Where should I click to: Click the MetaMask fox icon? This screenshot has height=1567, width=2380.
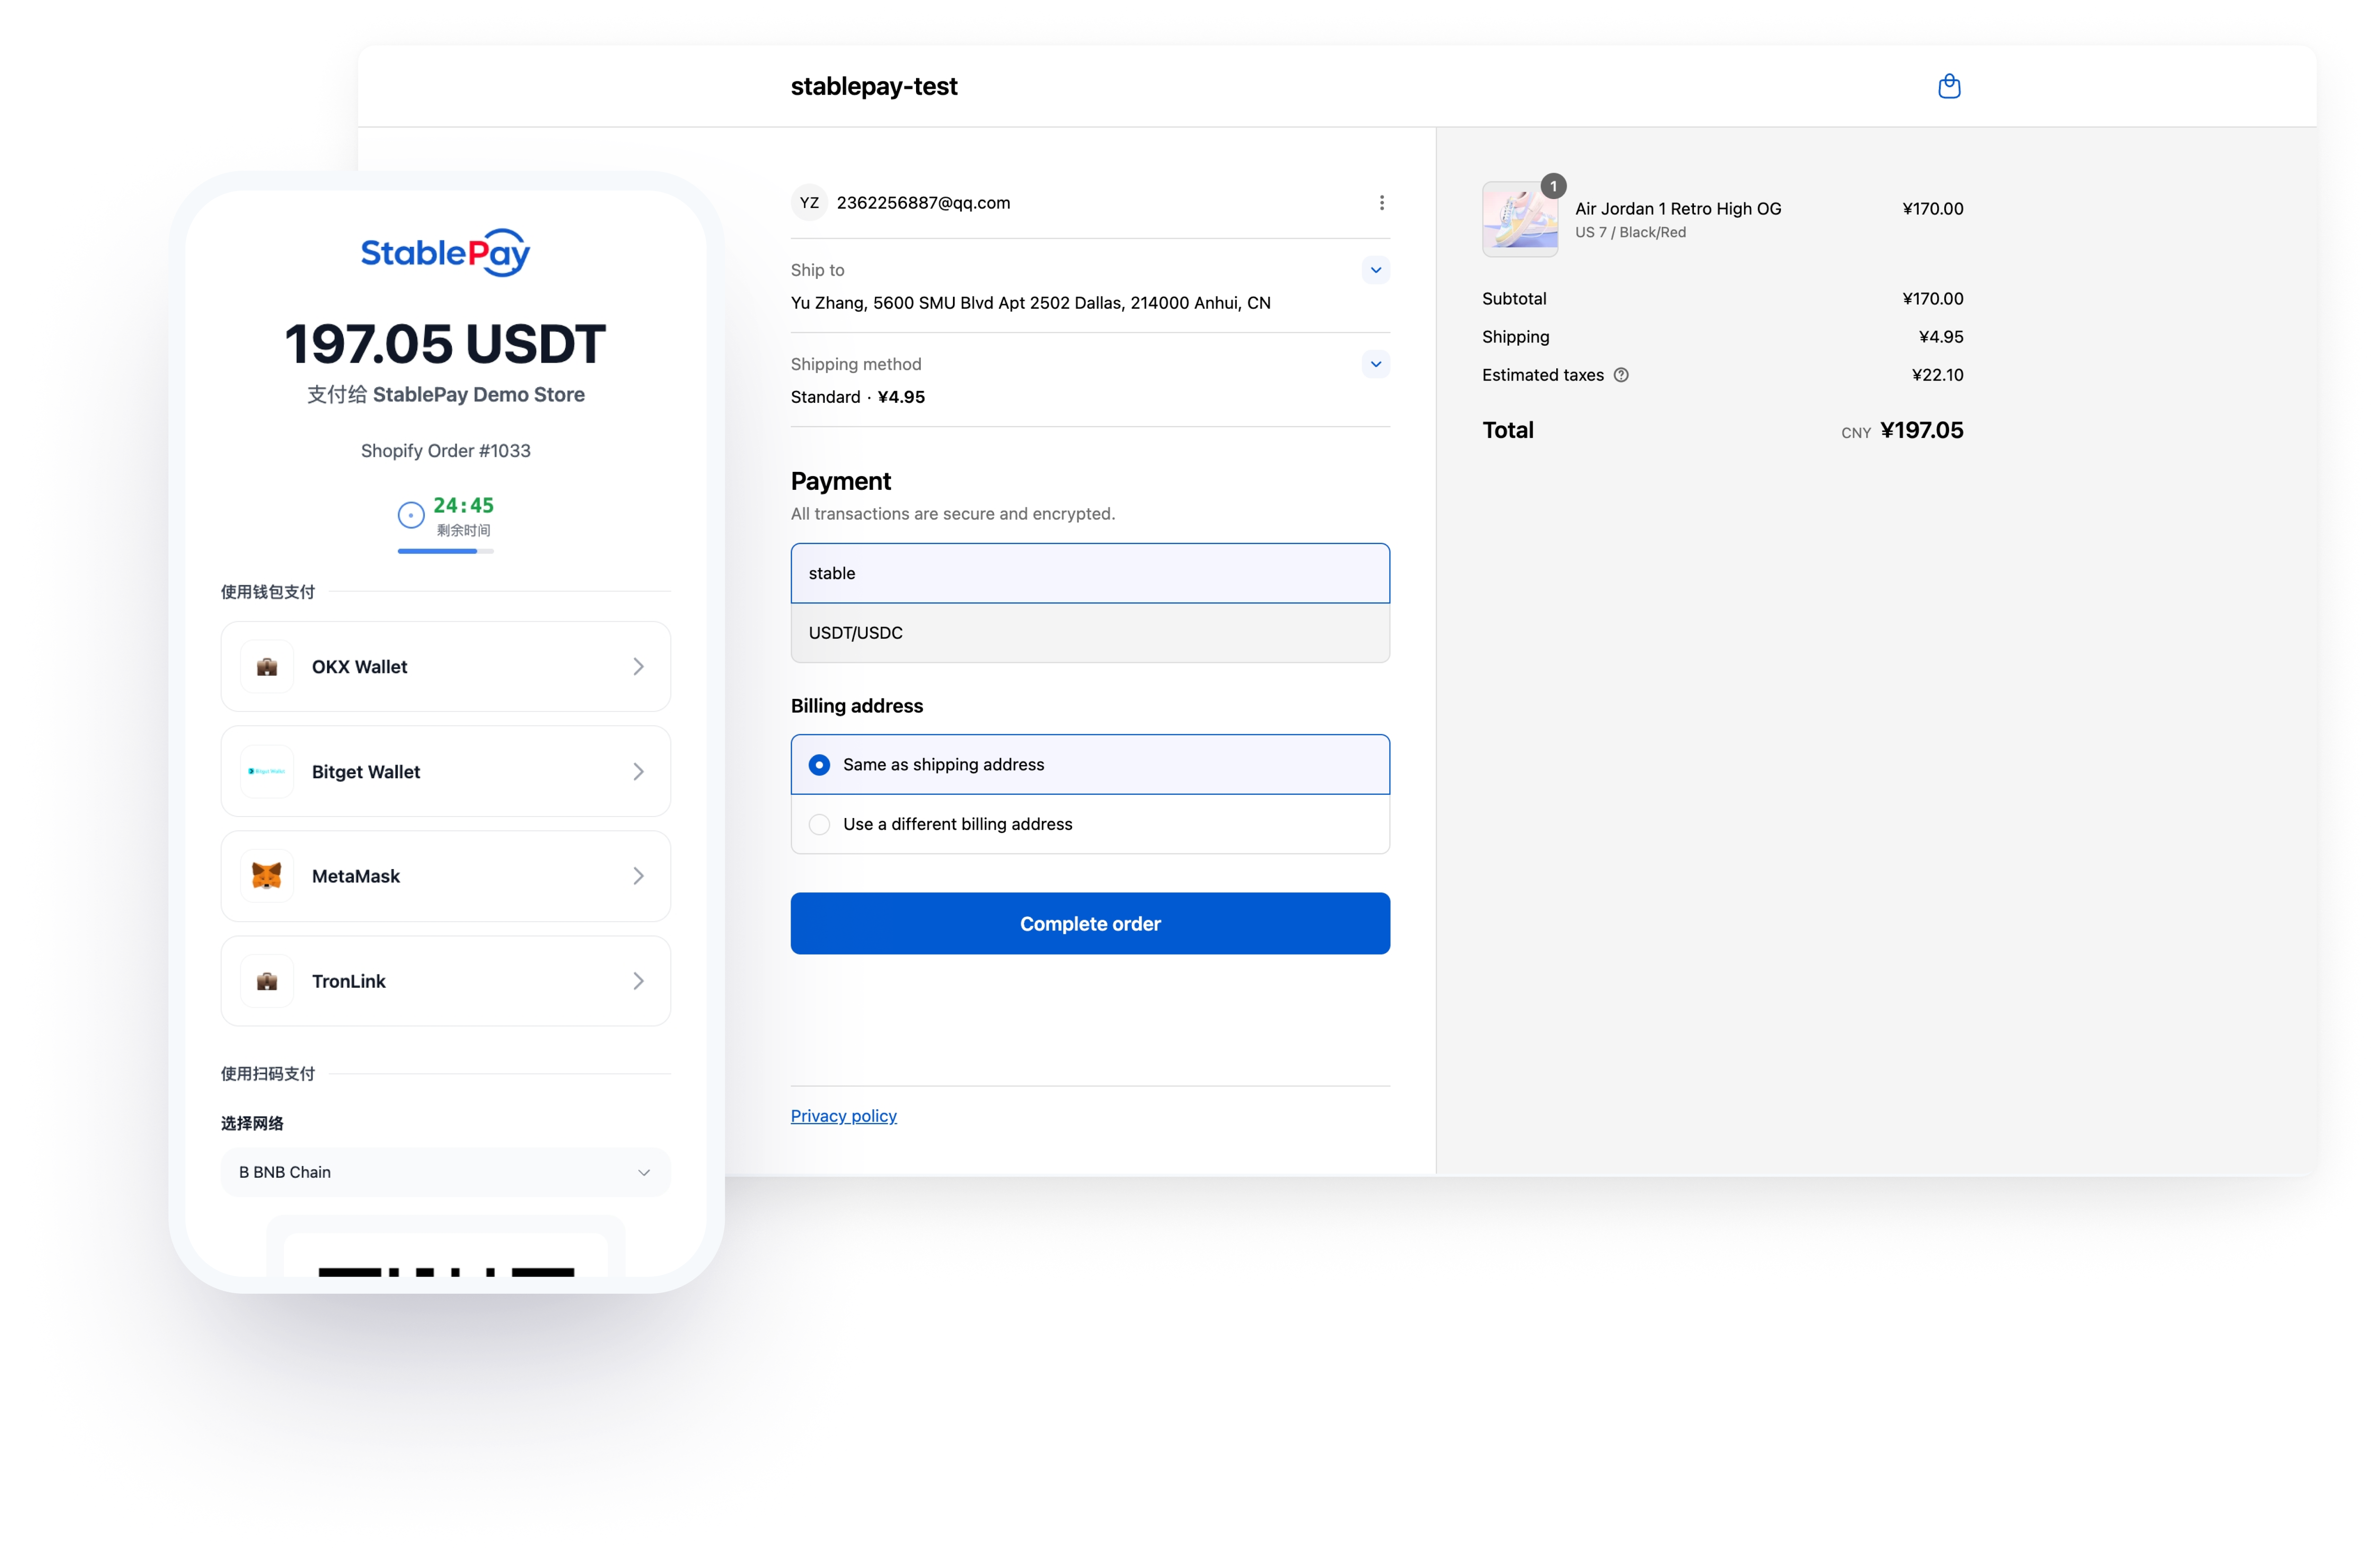point(267,877)
